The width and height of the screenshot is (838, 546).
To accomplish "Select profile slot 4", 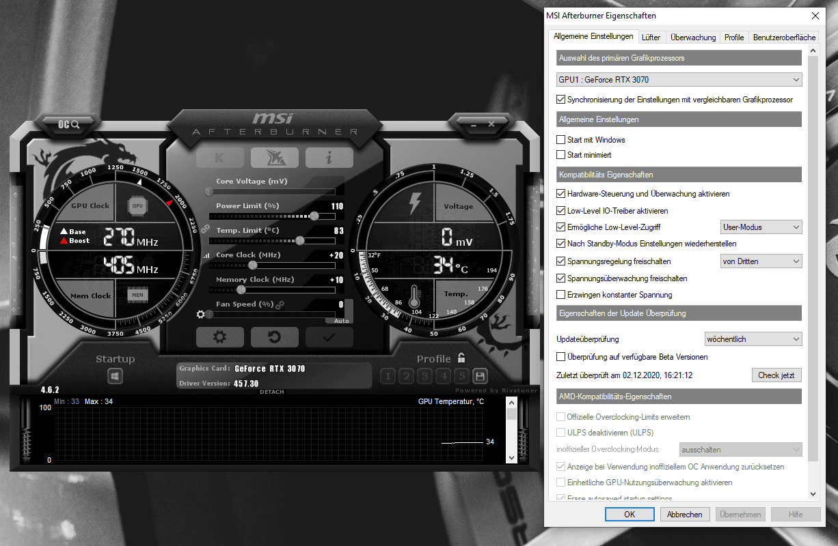I will (x=443, y=376).
